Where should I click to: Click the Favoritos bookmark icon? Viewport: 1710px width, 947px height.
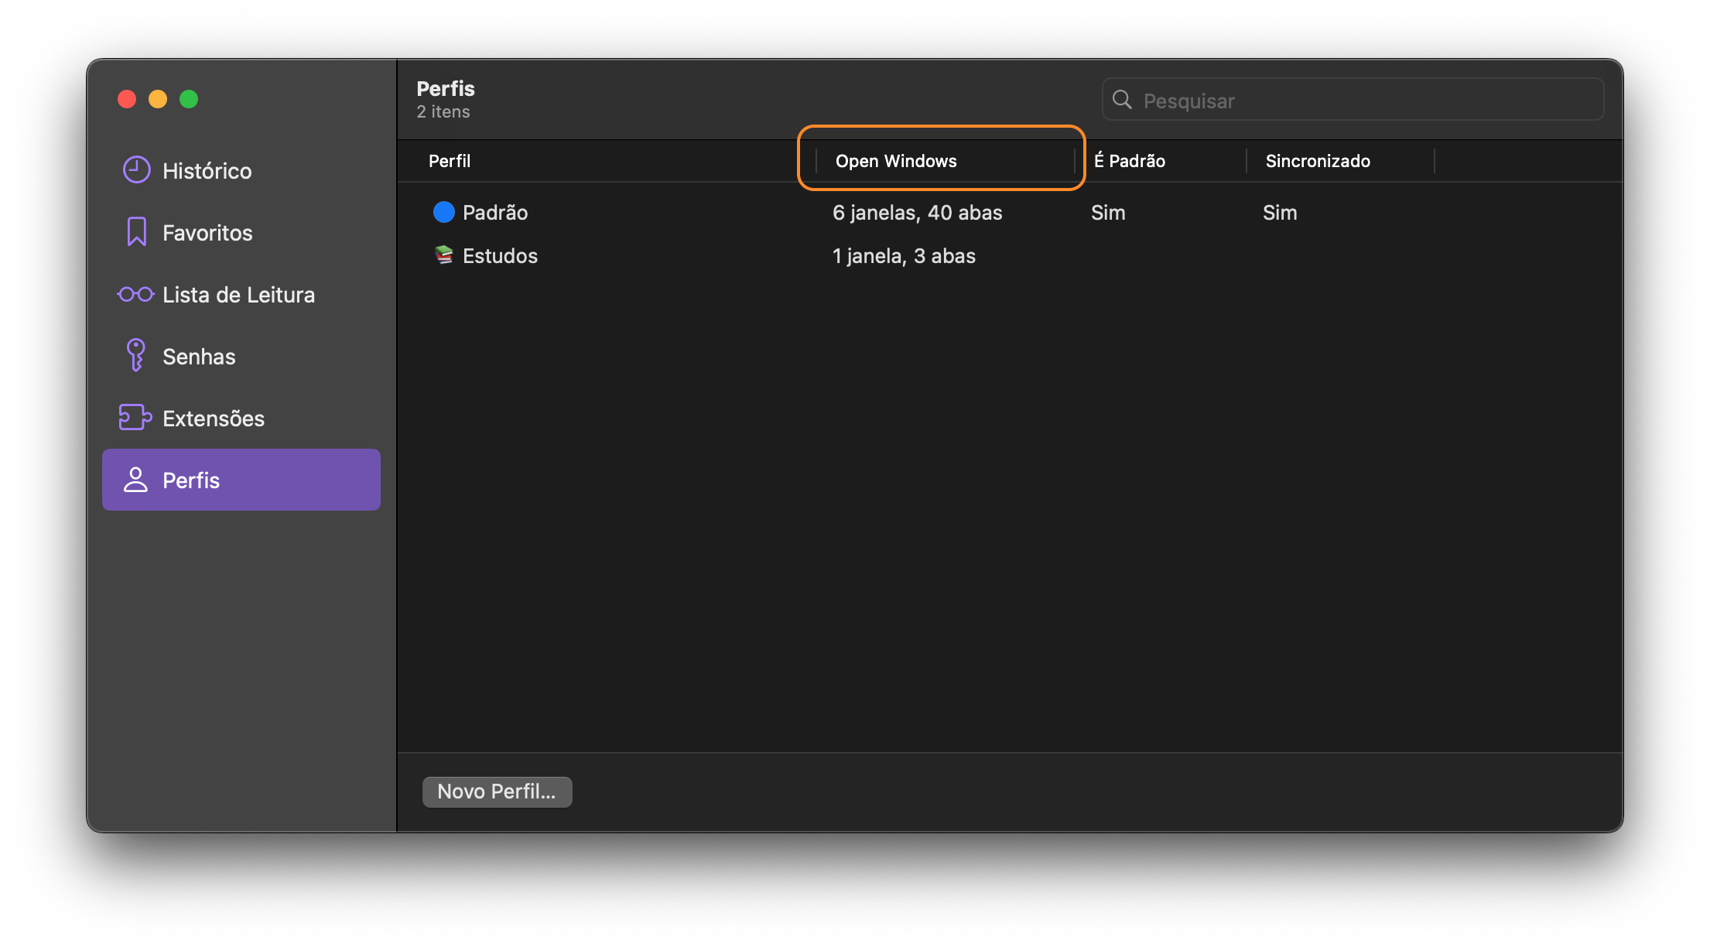click(137, 232)
